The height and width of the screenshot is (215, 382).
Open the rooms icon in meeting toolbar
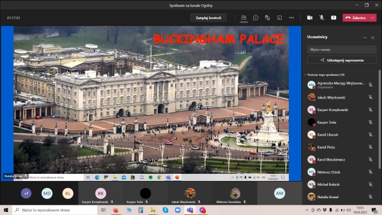tap(279, 17)
